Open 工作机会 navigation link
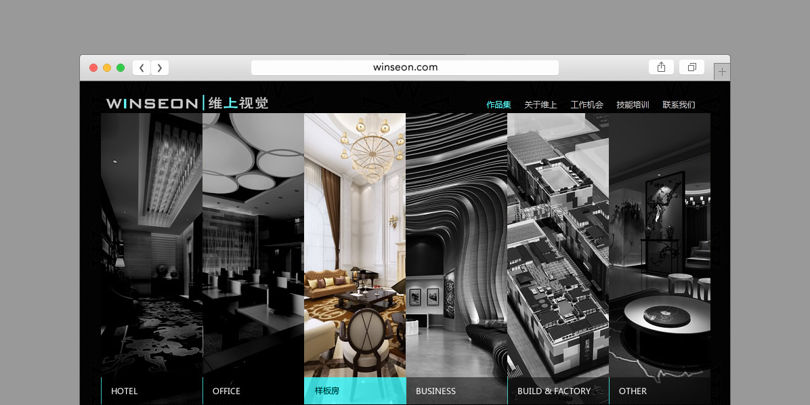The height and width of the screenshot is (405, 810). 587,105
